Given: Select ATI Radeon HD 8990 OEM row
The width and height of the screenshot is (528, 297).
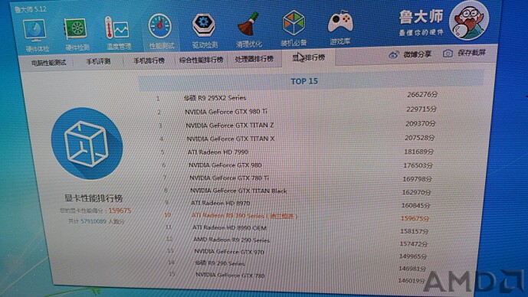Looking at the screenshot, I should click(229, 227).
